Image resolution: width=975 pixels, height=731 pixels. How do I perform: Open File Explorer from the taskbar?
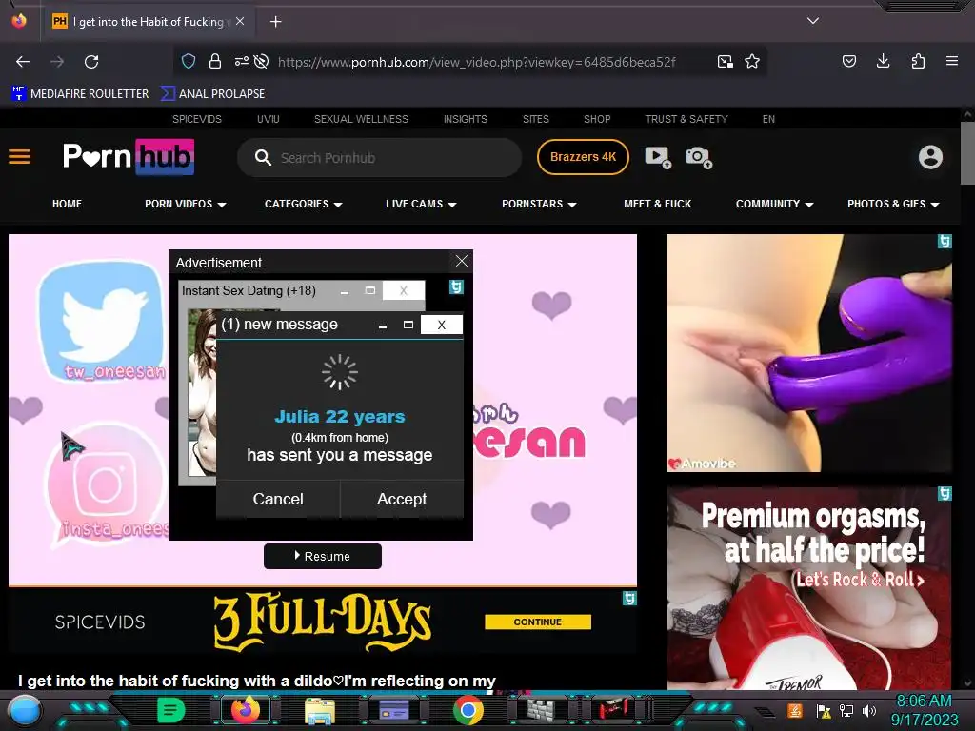point(320,710)
